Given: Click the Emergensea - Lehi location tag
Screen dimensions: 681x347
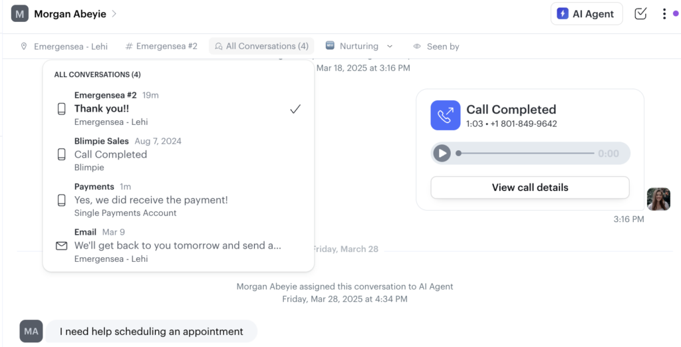Looking at the screenshot, I should (x=64, y=47).
